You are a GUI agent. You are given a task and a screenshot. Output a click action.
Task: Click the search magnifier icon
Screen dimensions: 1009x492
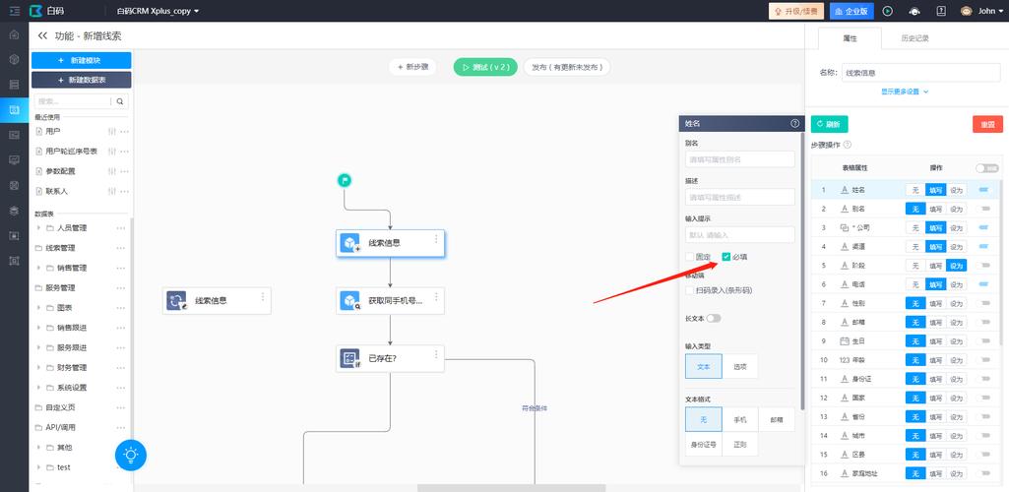click(120, 101)
